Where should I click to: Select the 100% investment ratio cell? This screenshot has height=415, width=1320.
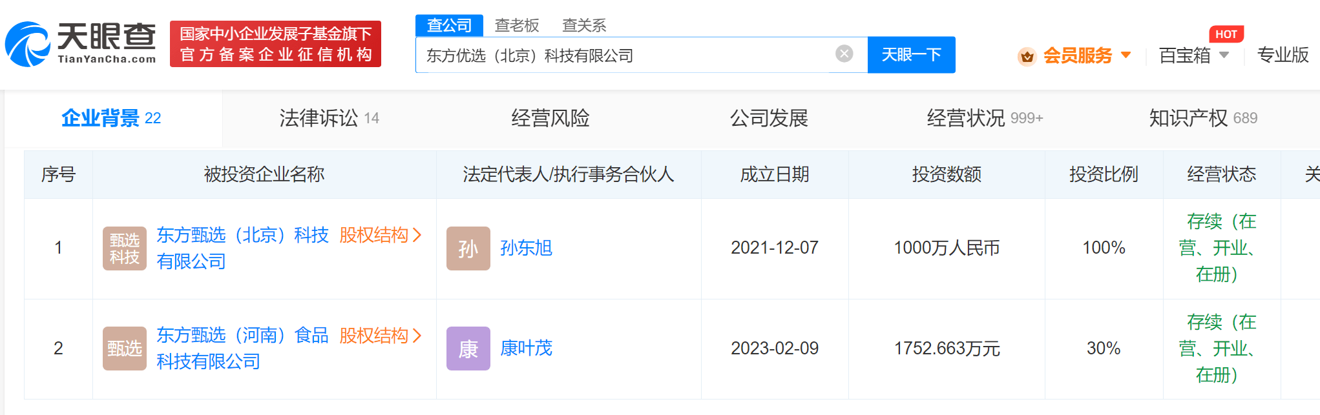pyautogui.click(x=1104, y=248)
